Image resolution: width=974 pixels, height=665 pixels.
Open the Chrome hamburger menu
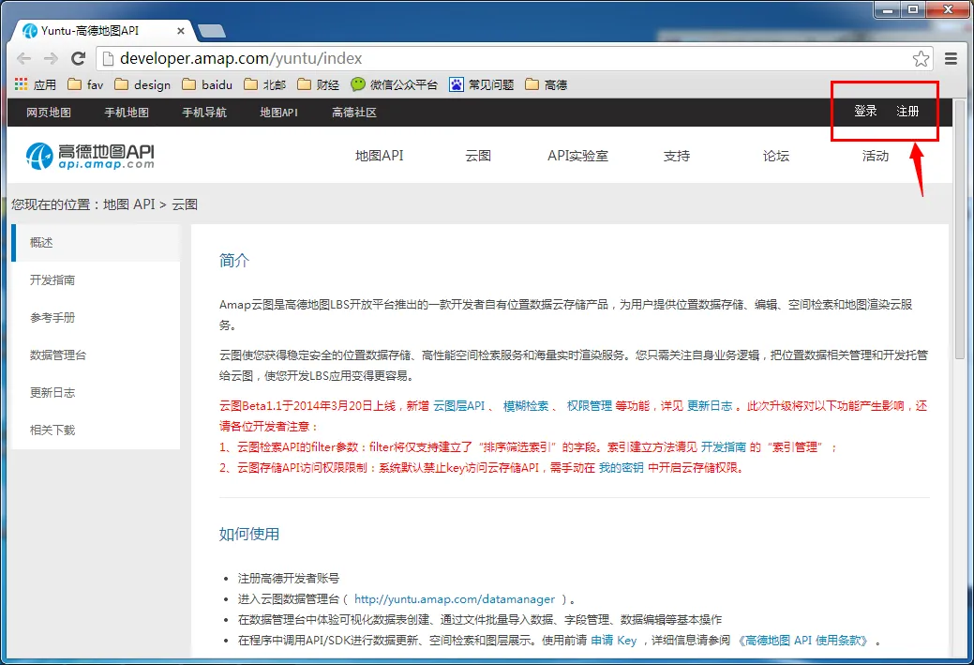coord(951,58)
